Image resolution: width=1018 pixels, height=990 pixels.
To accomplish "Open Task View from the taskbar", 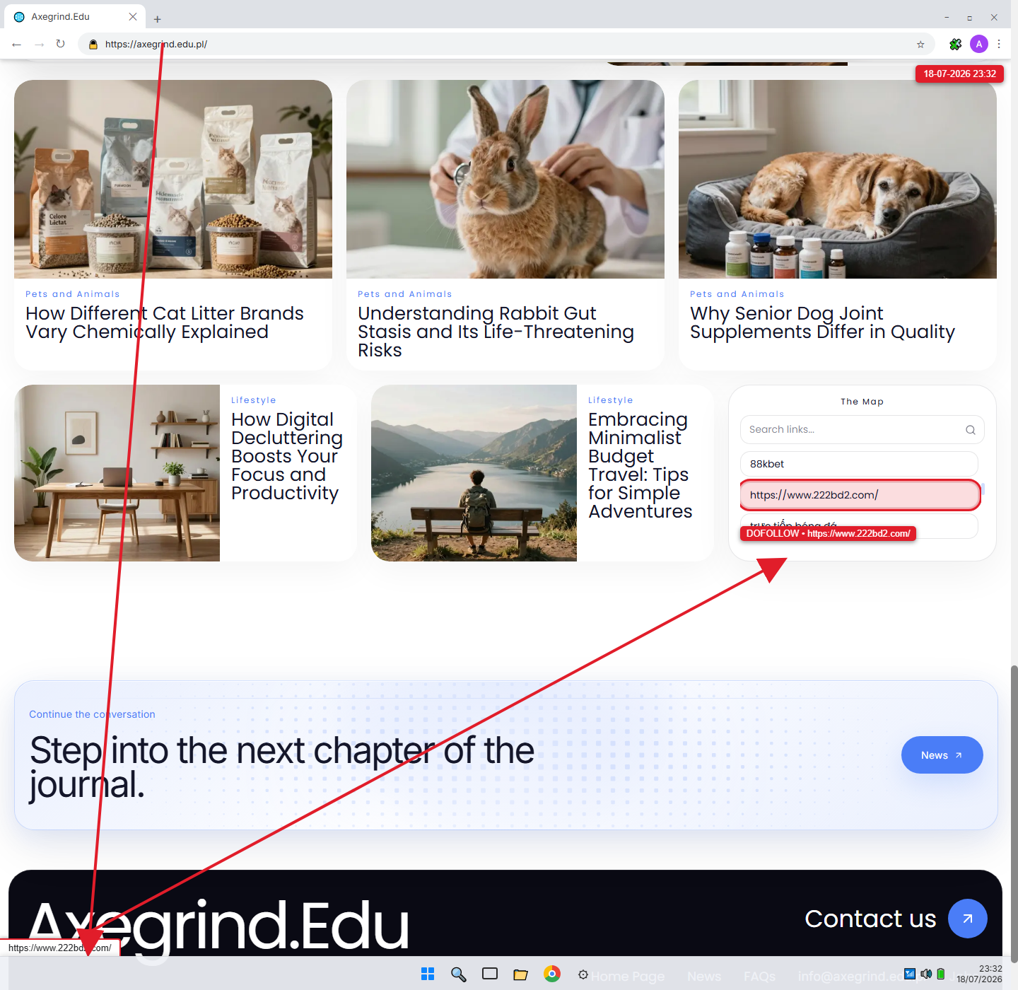I will 490,974.
